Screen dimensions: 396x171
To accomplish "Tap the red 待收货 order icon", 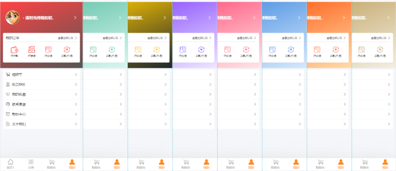I will 48,50.
